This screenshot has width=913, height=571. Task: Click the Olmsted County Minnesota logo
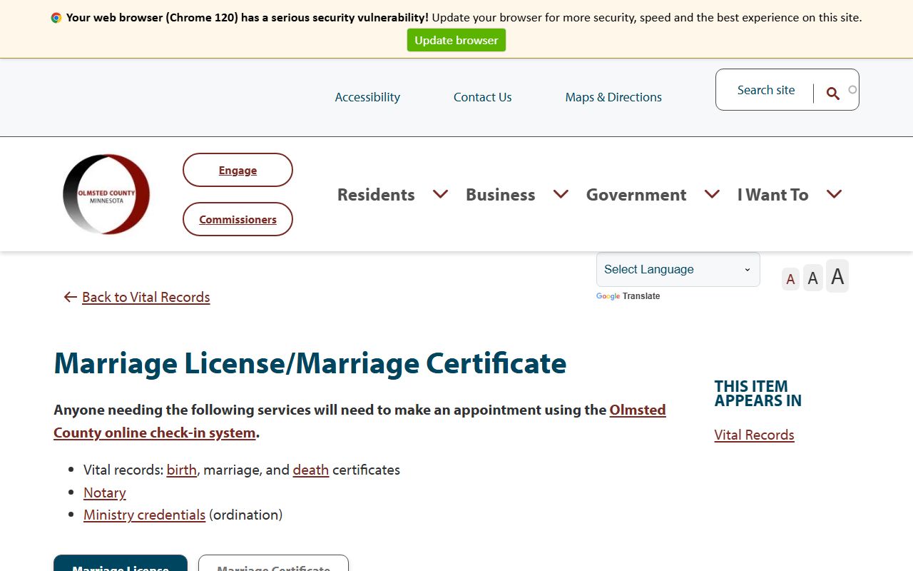[106, 194]
